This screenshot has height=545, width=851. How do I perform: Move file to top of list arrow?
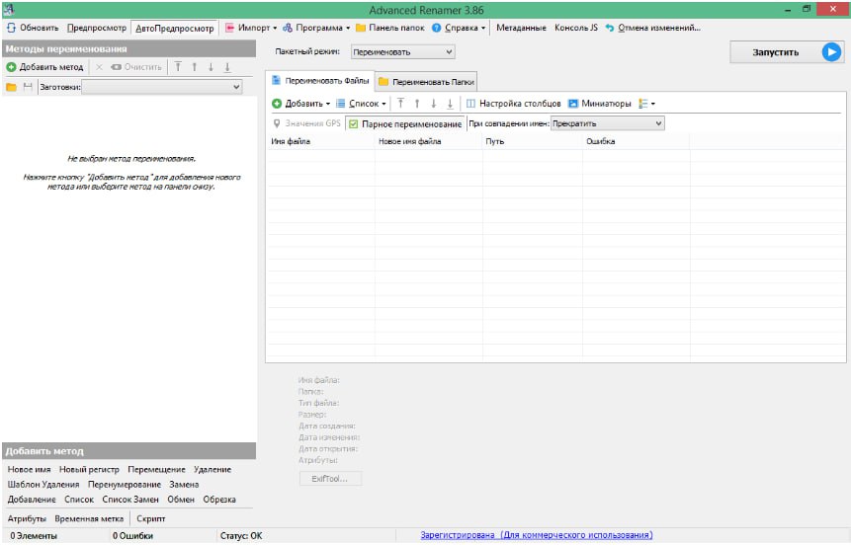point(401,104)
